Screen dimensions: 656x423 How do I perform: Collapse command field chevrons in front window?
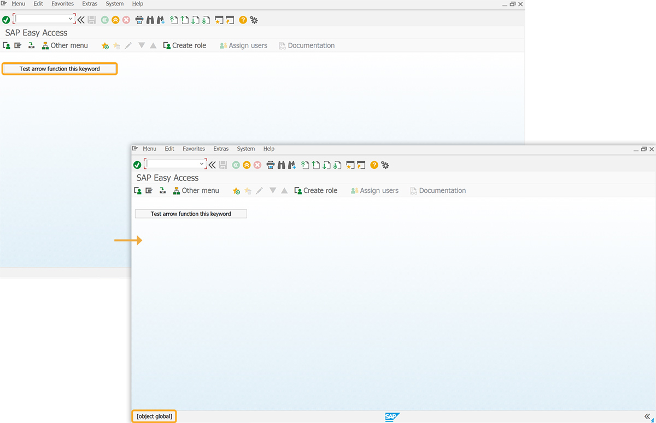[212, 164]
